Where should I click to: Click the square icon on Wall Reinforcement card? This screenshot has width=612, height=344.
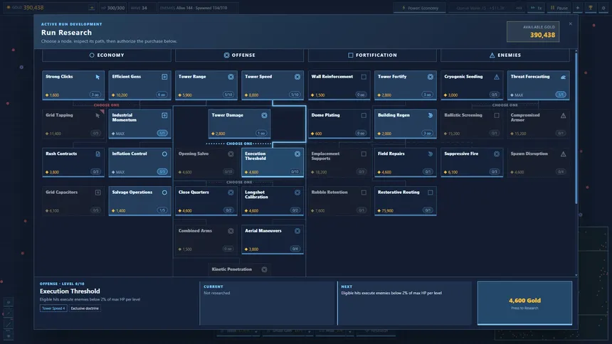pos(364,77)
